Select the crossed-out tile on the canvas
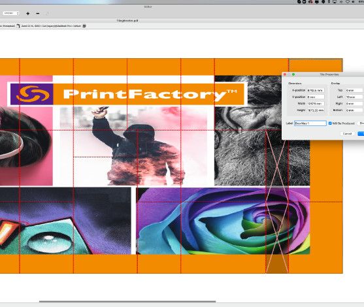The height and width of the screenshot is (307, 364). pyautogui.click(x=277, y=201)
